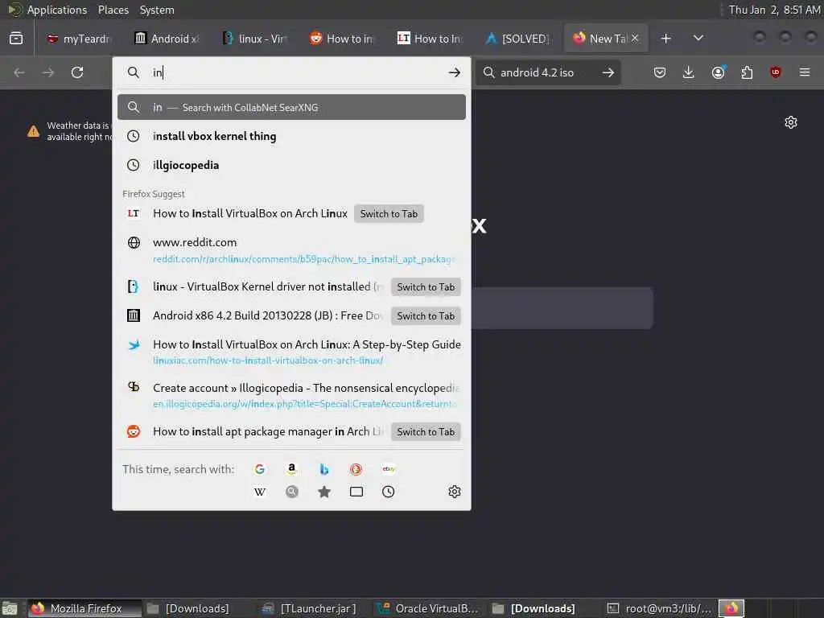824x618 pixels.
Task: Submit the android 4.2 iso search arrow
Action: click(608, 72)
